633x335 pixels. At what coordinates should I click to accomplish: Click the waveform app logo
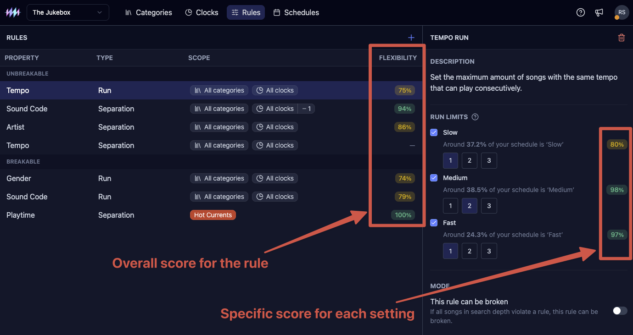point(13,12)
